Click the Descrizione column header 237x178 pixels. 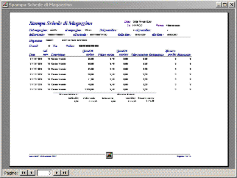point(58,55)
